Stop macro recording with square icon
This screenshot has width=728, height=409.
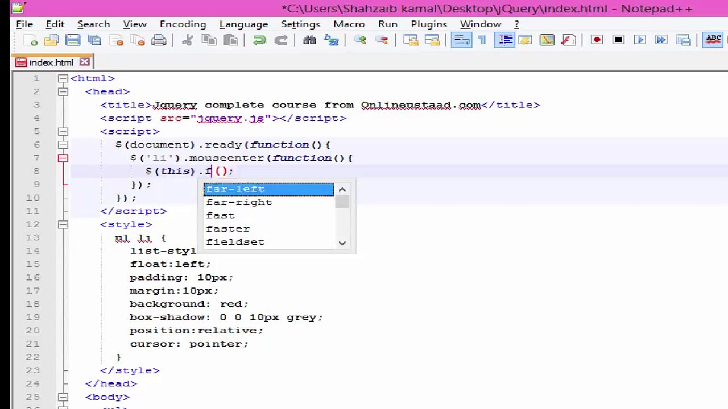pyautogui.click(x=618, y=40)
